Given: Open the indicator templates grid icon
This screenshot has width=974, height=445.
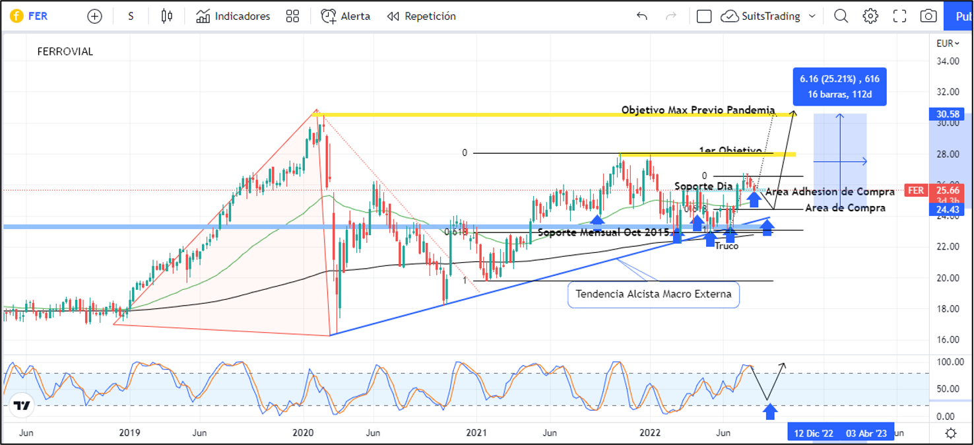Looking at the screenshot, I should click(x=292, y=17).
